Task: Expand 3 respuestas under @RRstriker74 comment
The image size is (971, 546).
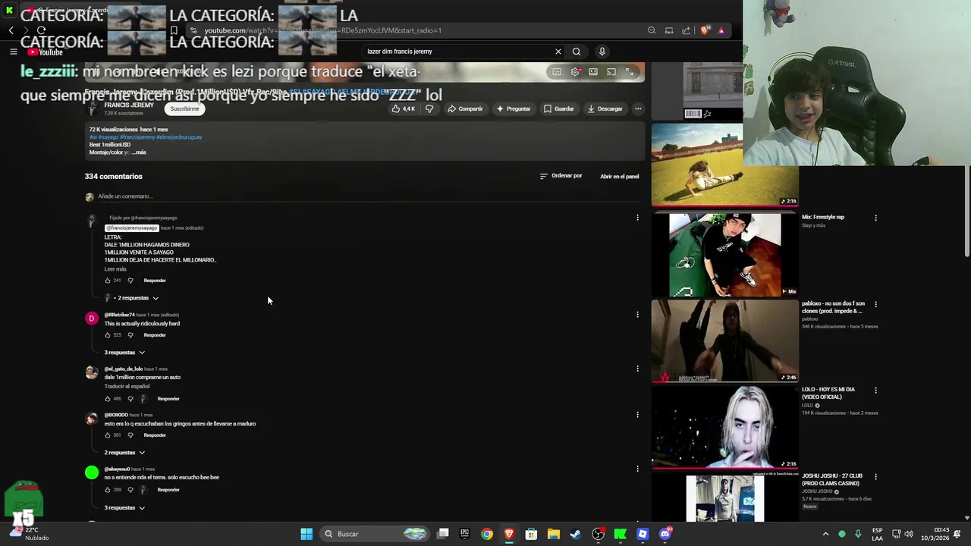Action: (124, 353)
